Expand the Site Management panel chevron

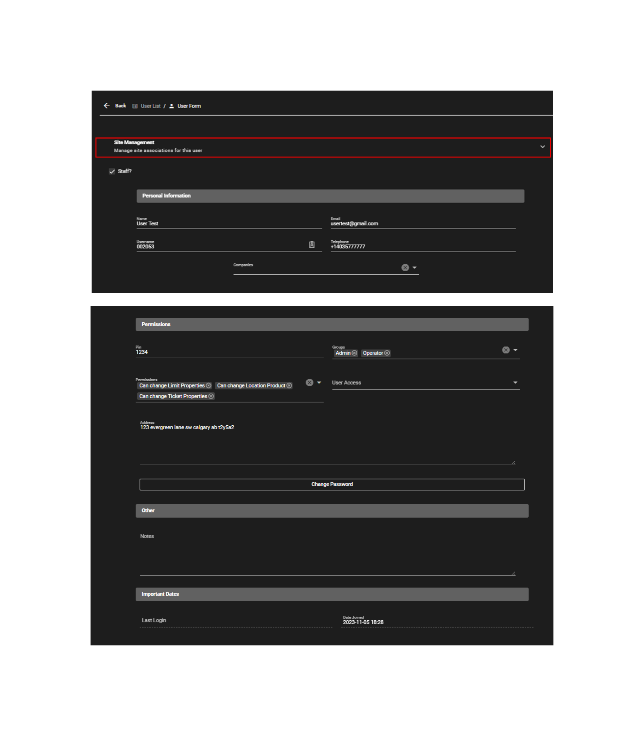point(542,147)
